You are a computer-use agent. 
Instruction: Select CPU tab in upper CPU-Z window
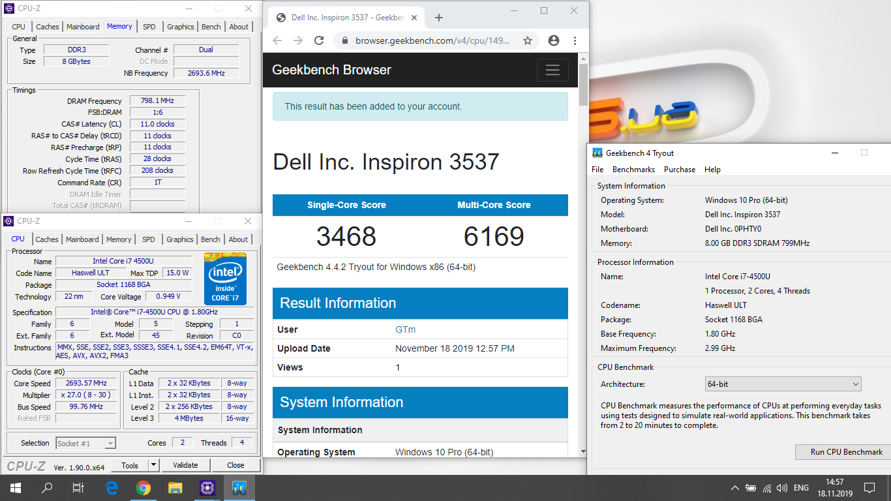(x=19, y=27)
